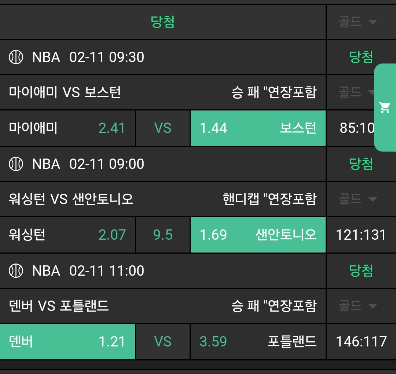Viewport: 396px width, 374px height.
Task: Click the 9.5 handicap value cell
Action: [x=163, y=235]
